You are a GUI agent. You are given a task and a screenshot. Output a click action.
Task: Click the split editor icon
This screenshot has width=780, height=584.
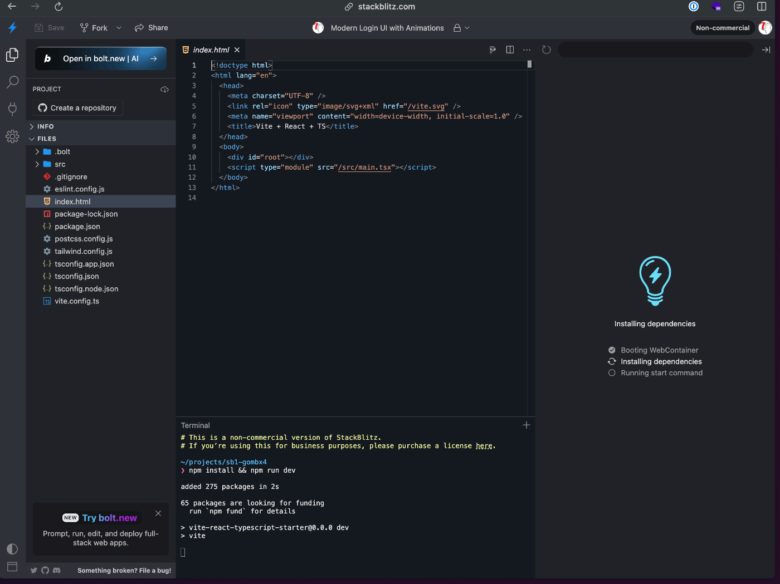click(510, 50)
